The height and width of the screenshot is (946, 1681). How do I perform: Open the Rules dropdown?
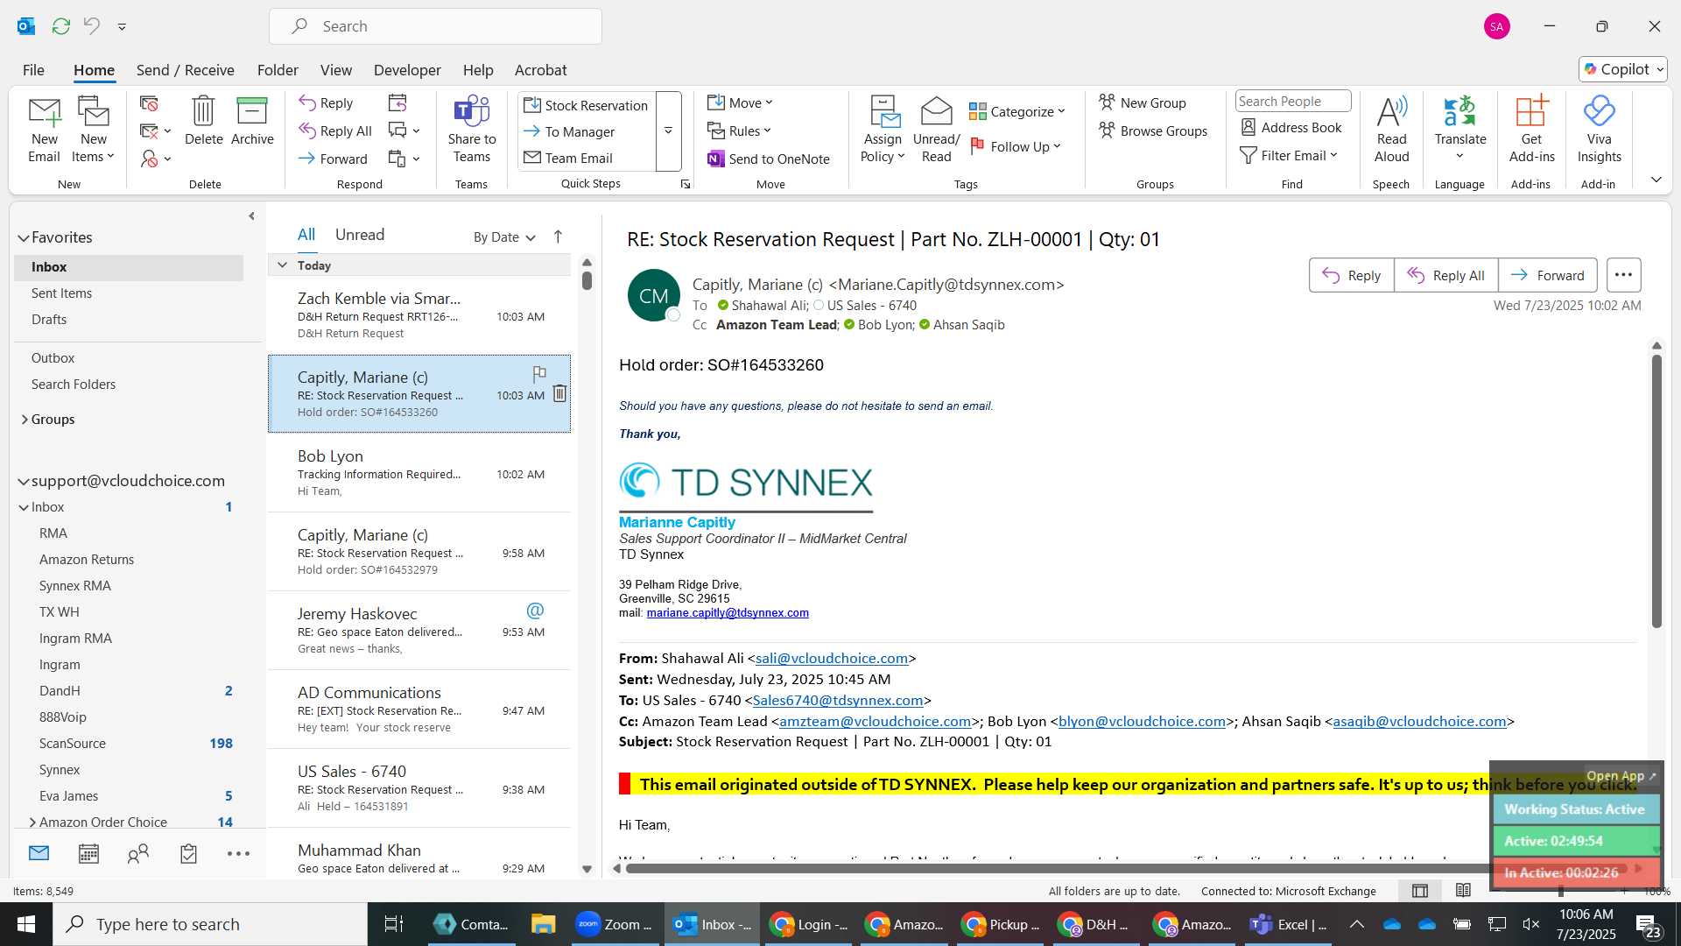[740, 131]
